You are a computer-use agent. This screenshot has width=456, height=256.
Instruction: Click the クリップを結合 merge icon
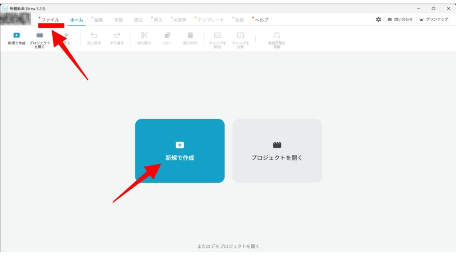[x=217, y=35]
